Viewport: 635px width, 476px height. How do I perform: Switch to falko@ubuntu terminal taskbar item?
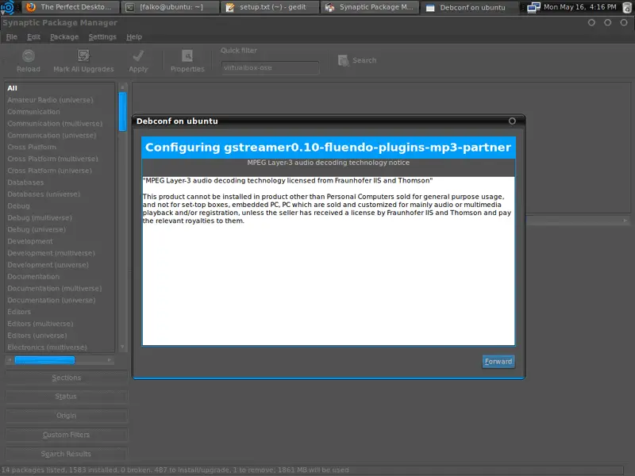(170, 7)
